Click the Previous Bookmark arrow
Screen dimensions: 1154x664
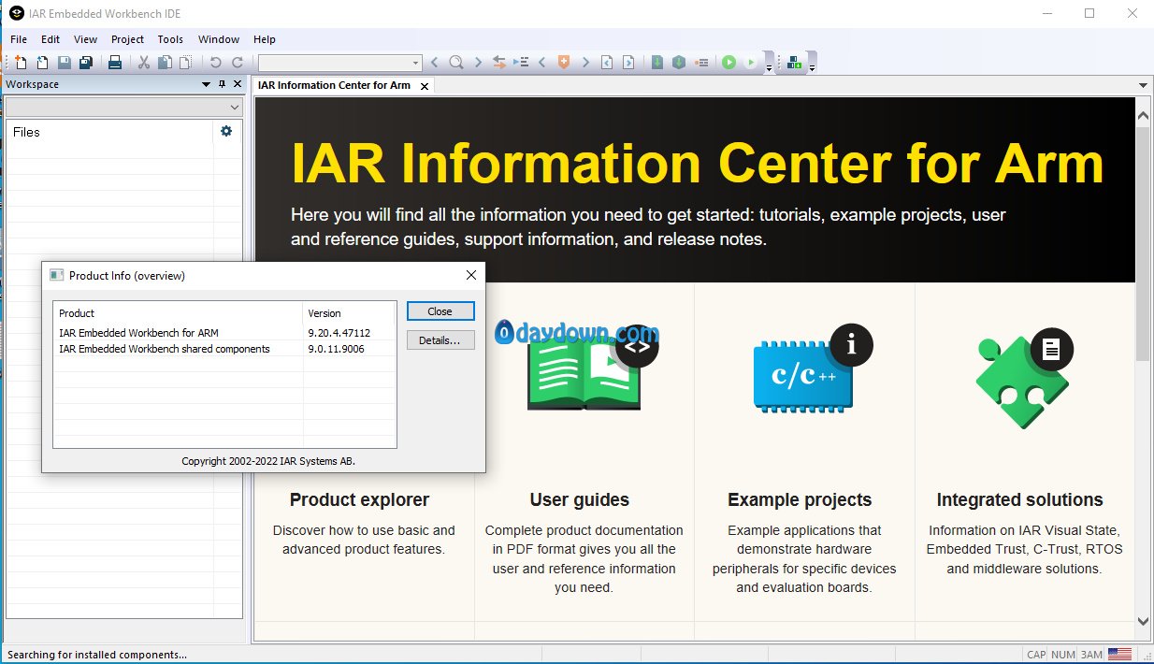point(541,63)
